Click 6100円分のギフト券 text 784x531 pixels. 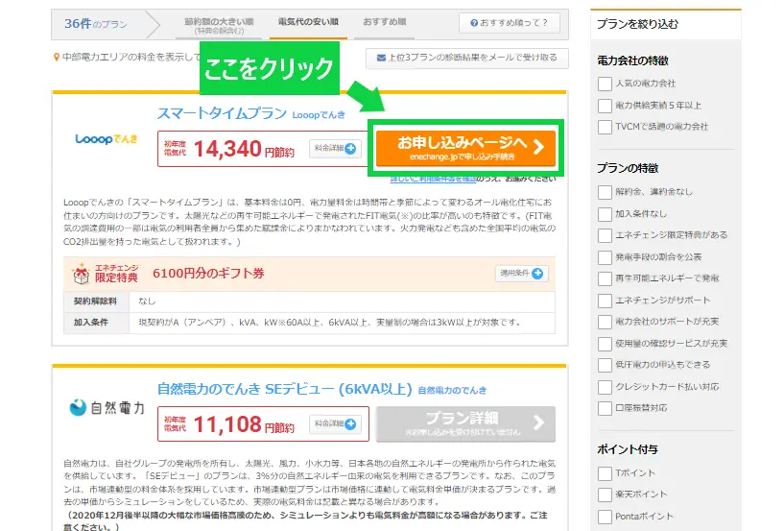(208, 274)
